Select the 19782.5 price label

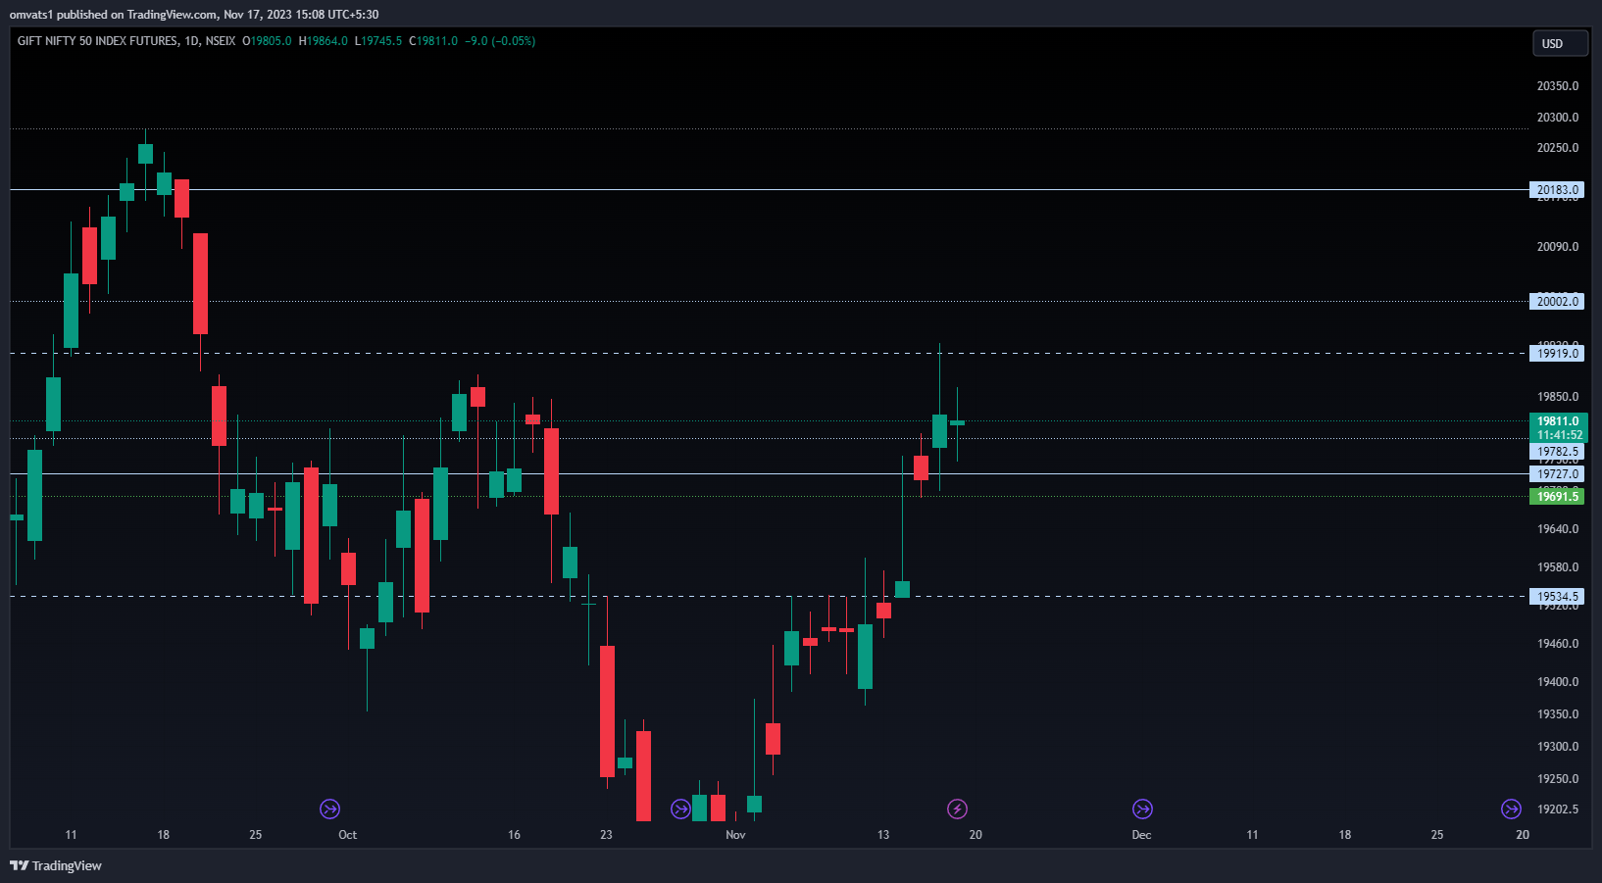(x=1557, y=452)
